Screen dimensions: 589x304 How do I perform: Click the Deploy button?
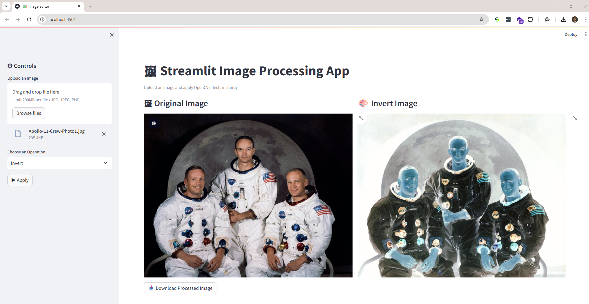click(570, 35)
